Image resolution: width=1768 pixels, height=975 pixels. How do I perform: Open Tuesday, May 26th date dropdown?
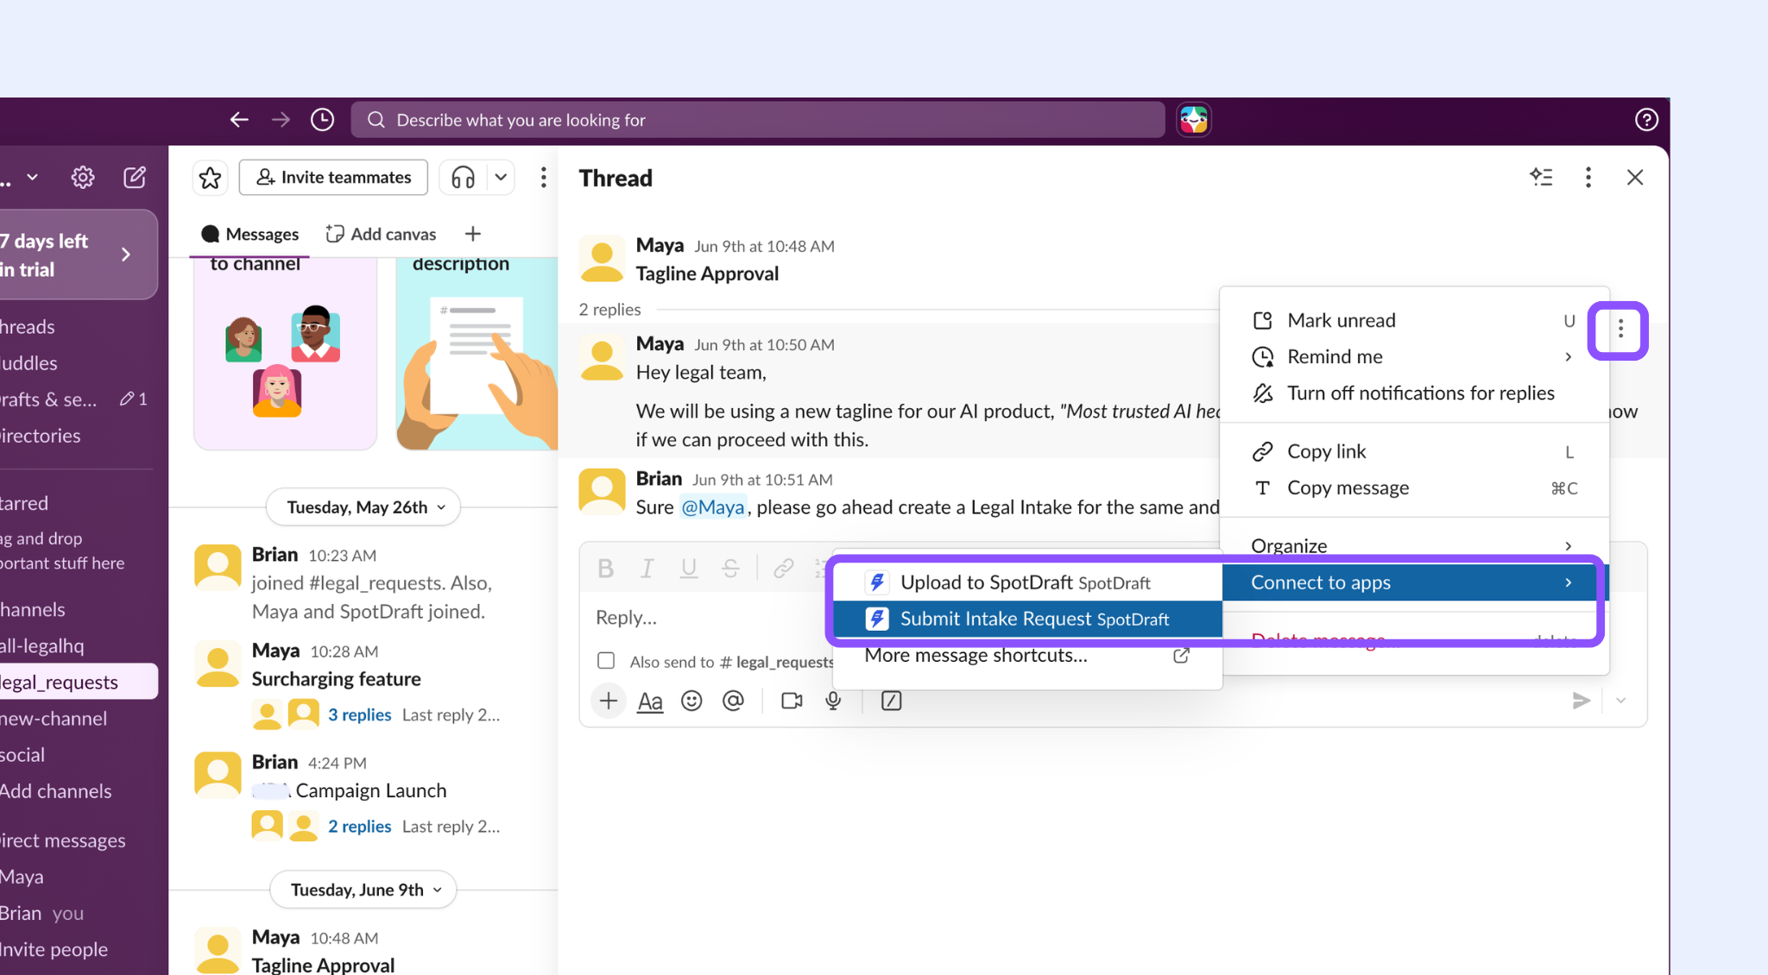coord(363,507)
